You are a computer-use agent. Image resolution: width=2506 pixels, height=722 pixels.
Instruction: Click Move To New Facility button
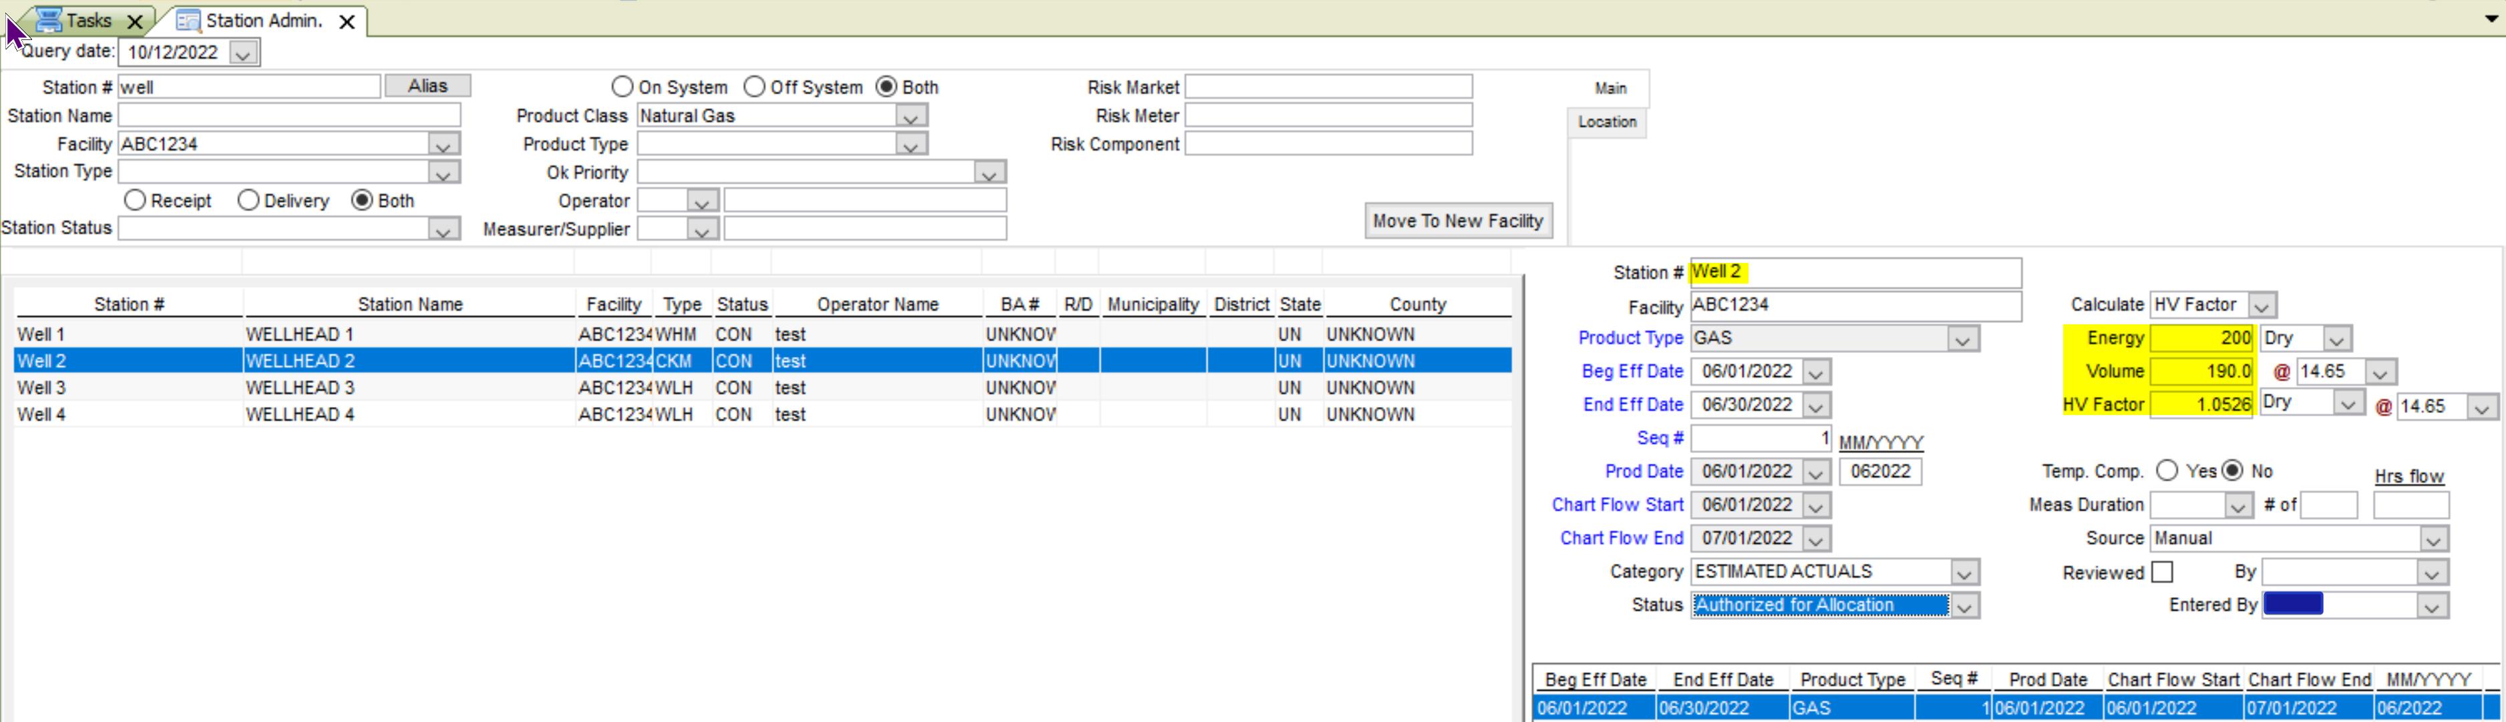click(1457, 221)
